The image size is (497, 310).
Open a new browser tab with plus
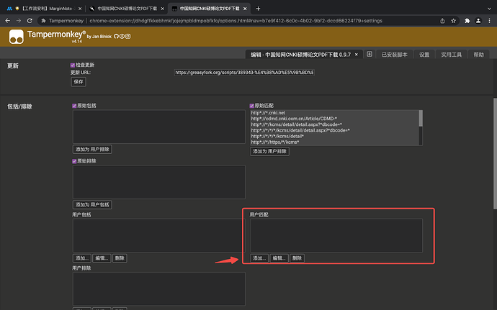click(258, 9)
